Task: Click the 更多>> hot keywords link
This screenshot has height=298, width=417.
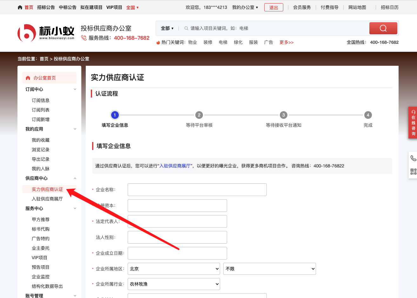Action: [286, 42]
